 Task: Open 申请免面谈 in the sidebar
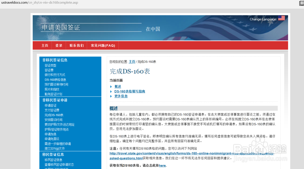pyautogui.click(x=52, y=139)
